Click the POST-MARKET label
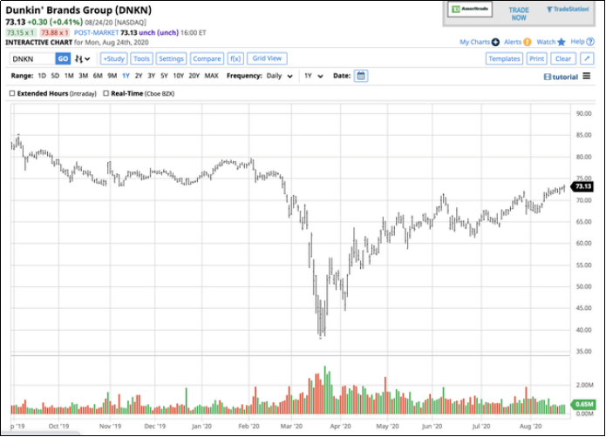Screen dimensions: 606x437 (x=96, y=33)
